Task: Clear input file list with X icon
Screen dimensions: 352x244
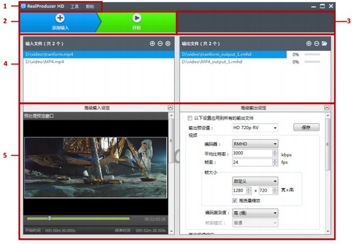Action: (x=168, y=44)
